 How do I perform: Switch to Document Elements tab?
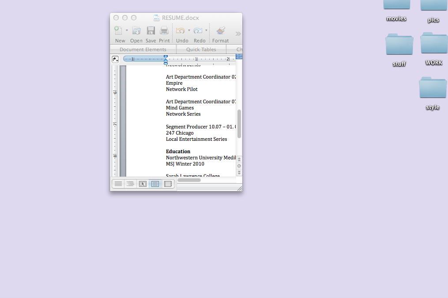143,49
